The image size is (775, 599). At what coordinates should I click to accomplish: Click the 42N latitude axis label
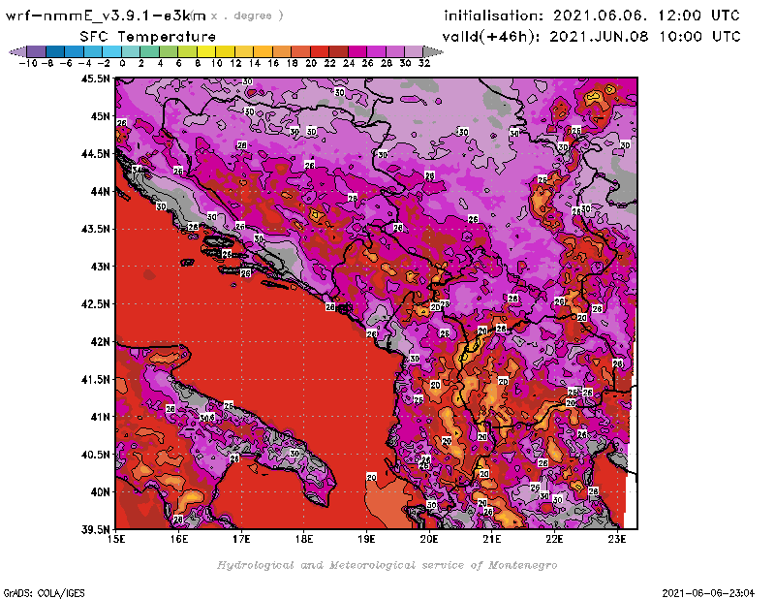click(x=101, y=342)
